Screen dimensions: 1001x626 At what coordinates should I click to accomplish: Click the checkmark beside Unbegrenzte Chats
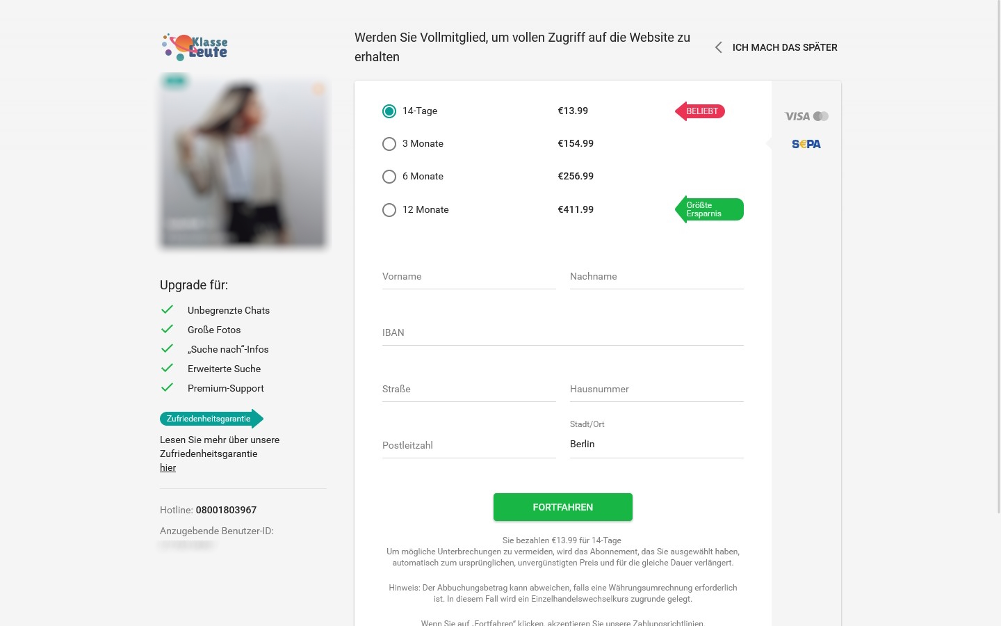[167, 310]
